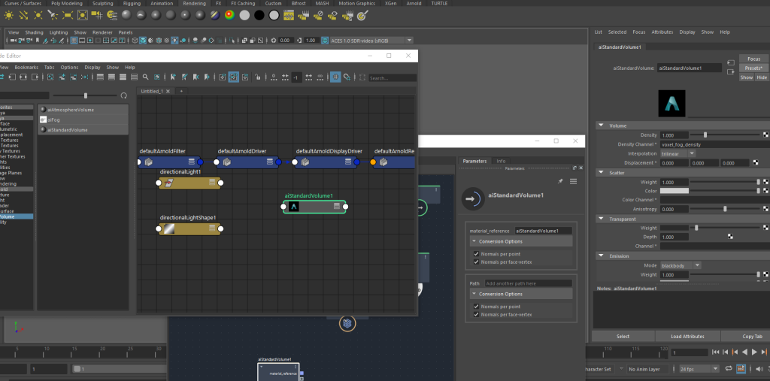Create an area light from the shelf
The image size is (770, 381).
(67, 15)
